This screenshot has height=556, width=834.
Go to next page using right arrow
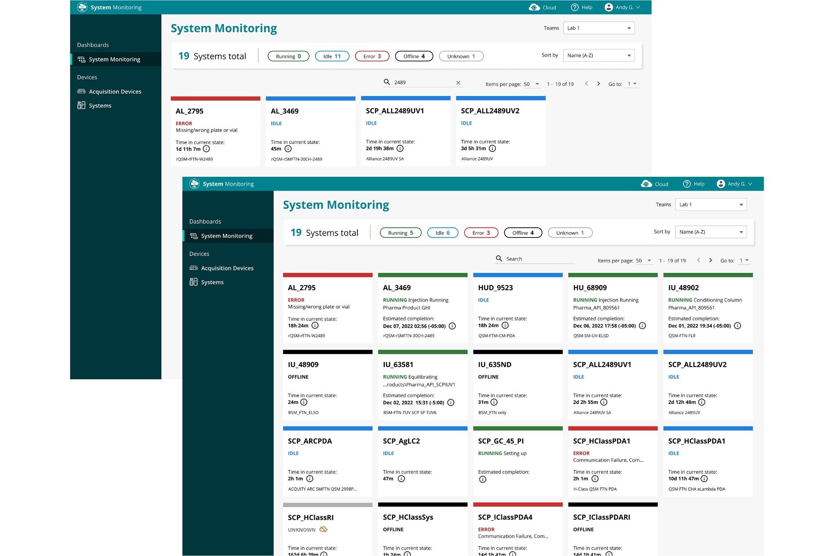tap(711, 260)
